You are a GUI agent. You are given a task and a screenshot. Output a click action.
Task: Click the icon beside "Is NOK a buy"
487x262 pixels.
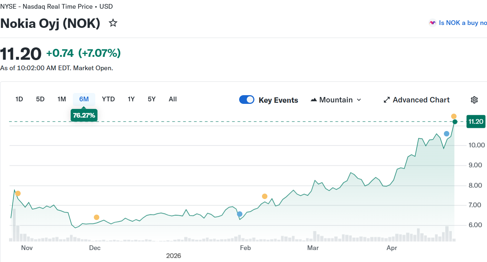pos(432,23)
